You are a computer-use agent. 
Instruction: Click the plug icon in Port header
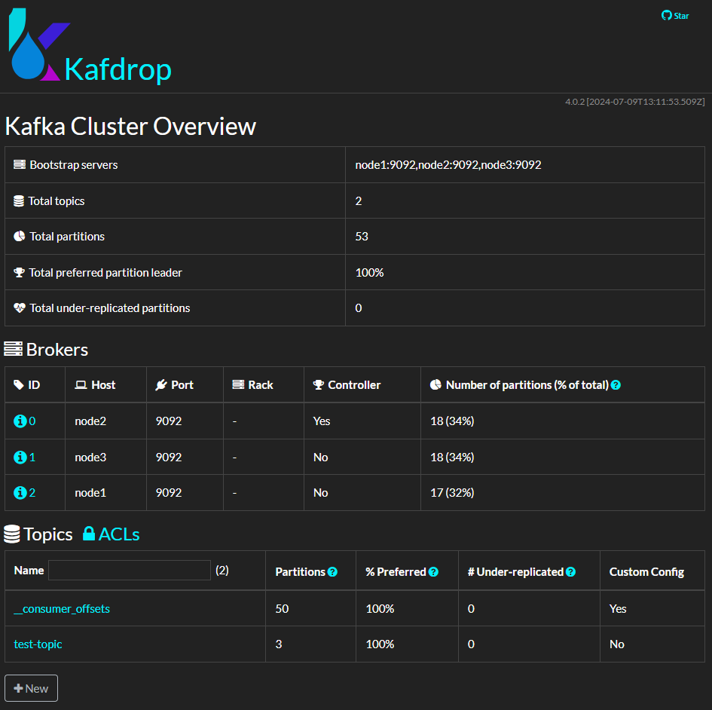[161, 384]
